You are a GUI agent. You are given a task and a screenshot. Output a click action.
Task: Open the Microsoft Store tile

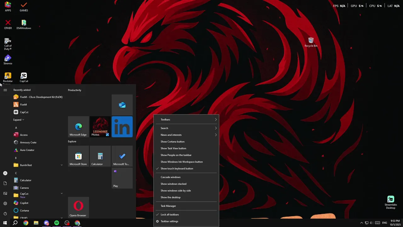pyautogui.click(x=78, y=156)
